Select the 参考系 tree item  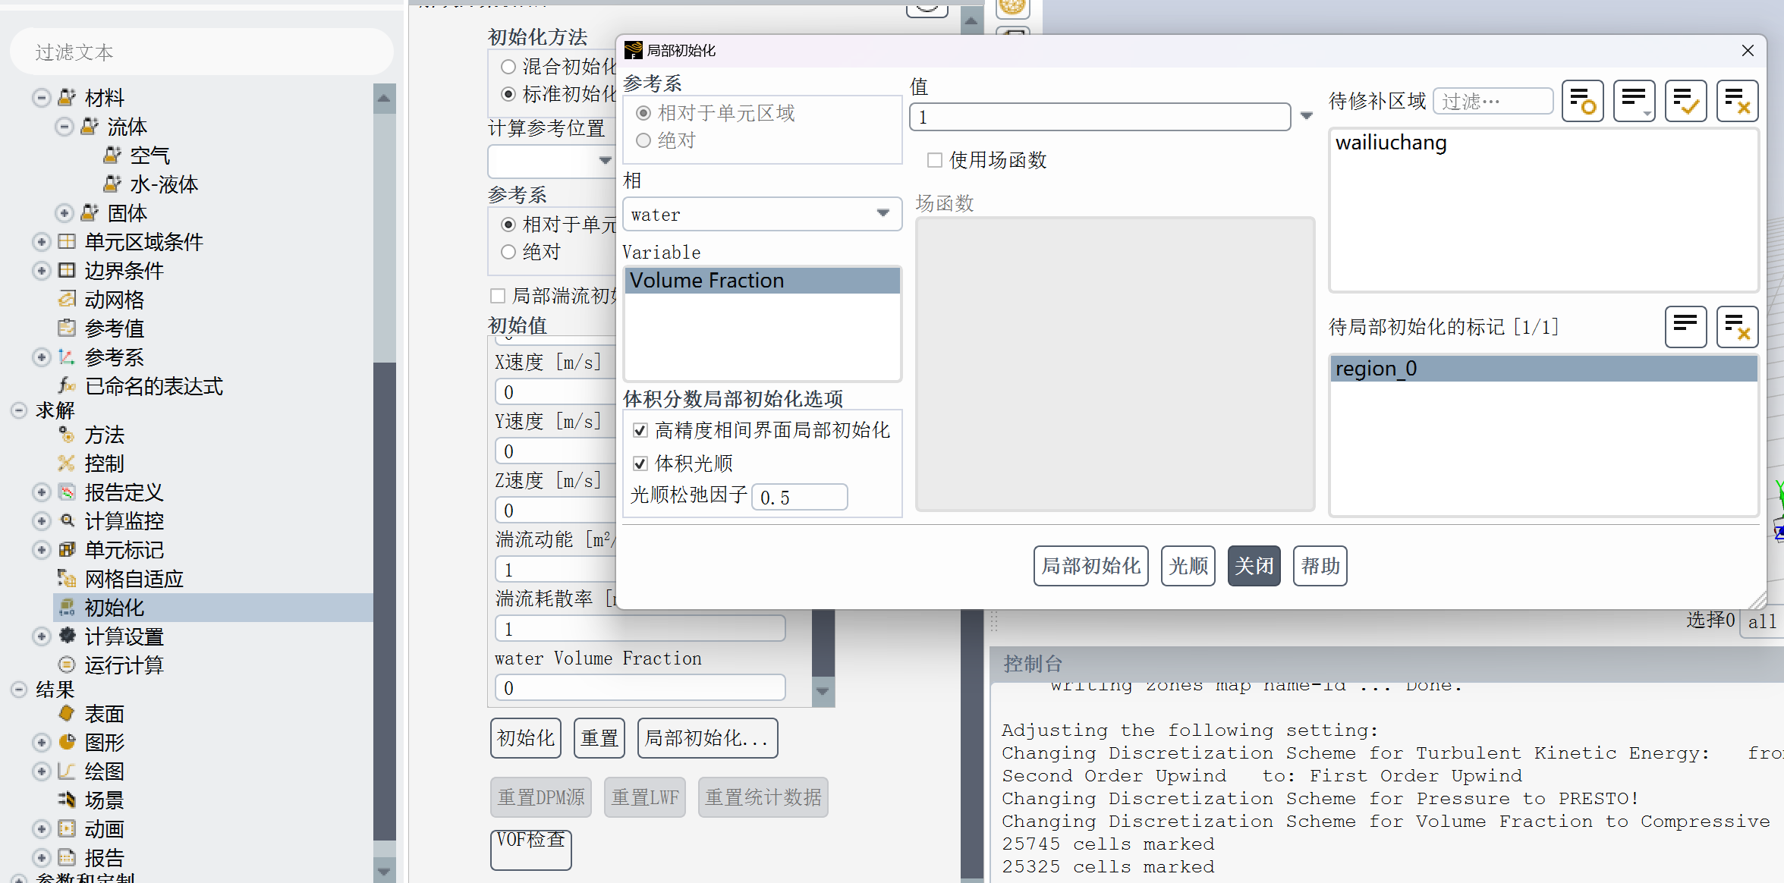[x=114, y=357]
